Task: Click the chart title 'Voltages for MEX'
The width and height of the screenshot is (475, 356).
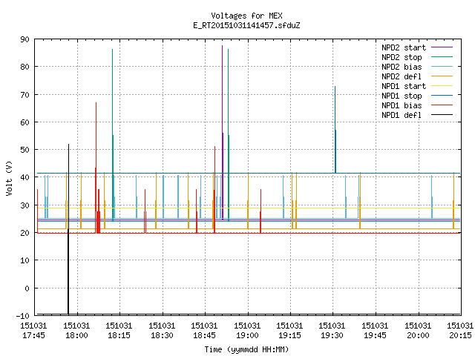Action: click(246, 16)
